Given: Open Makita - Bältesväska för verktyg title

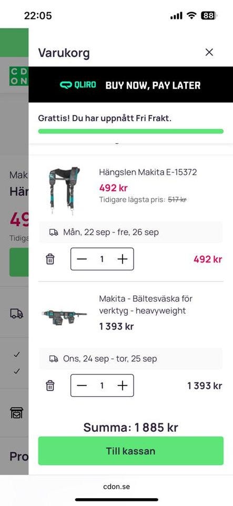Looking at the screenshot, I should (x=146, y=305).
